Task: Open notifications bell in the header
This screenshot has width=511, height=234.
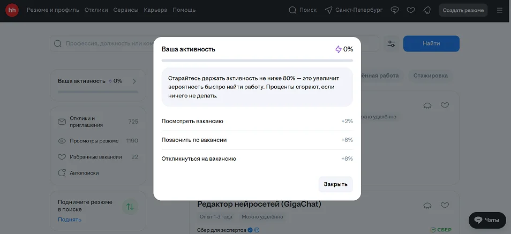Action: pos(427,10)
